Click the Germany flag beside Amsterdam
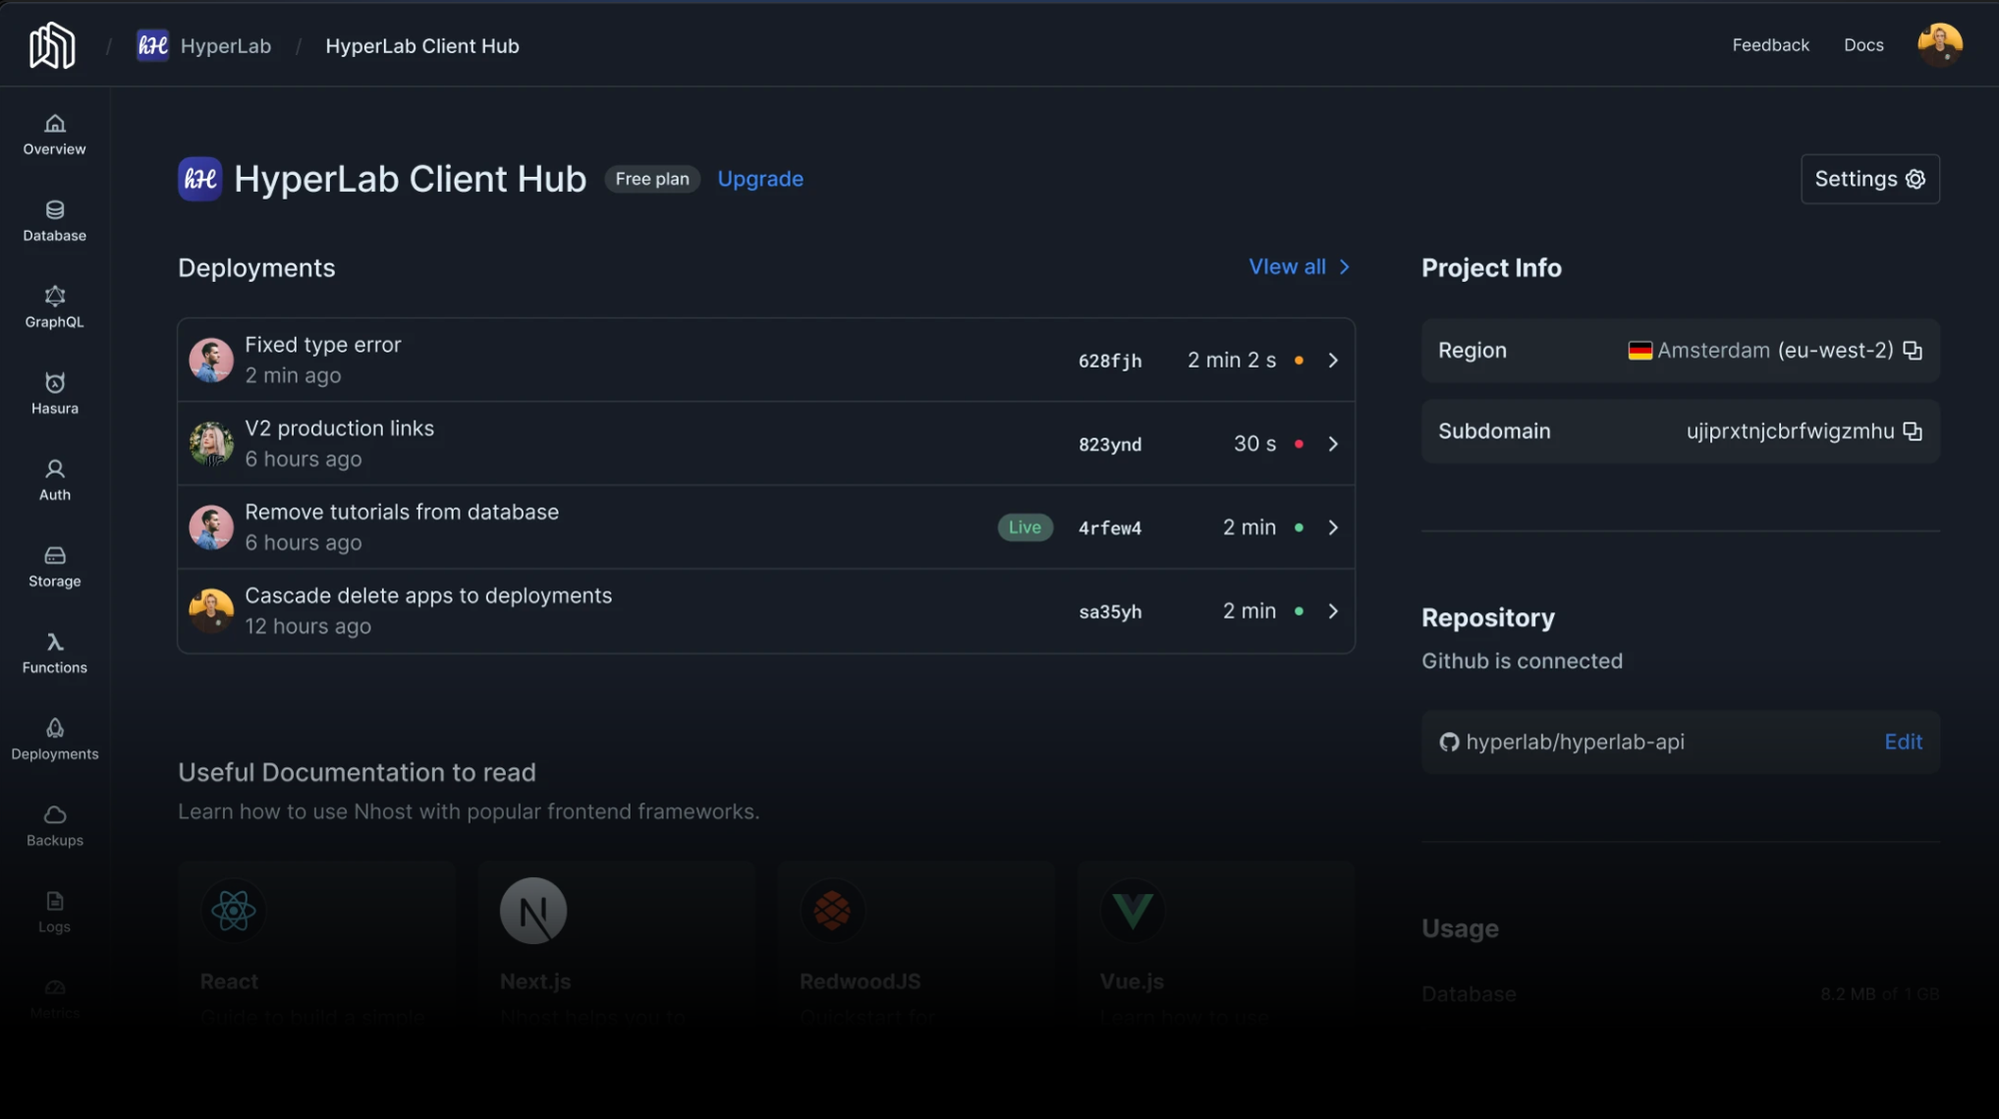 1639,351
